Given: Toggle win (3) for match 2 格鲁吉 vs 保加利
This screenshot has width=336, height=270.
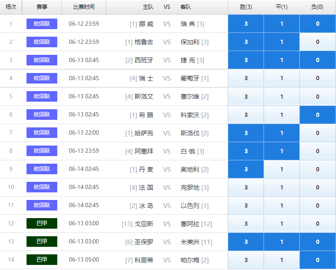Looking at the screenshot, I should tap(246, 42).
